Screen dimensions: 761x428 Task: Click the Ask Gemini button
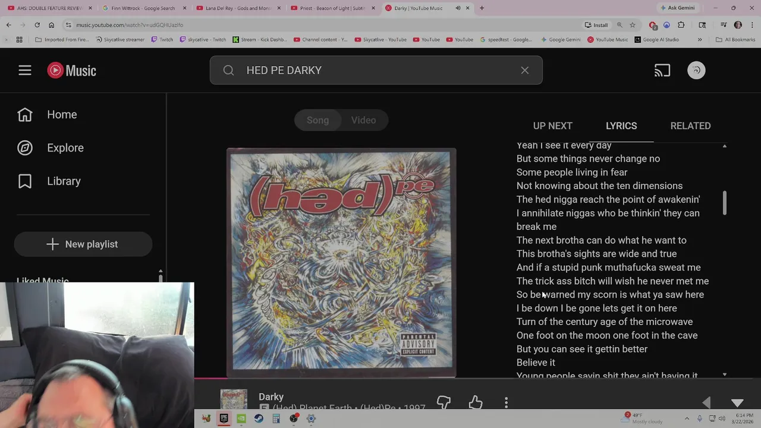click(677, 8)
